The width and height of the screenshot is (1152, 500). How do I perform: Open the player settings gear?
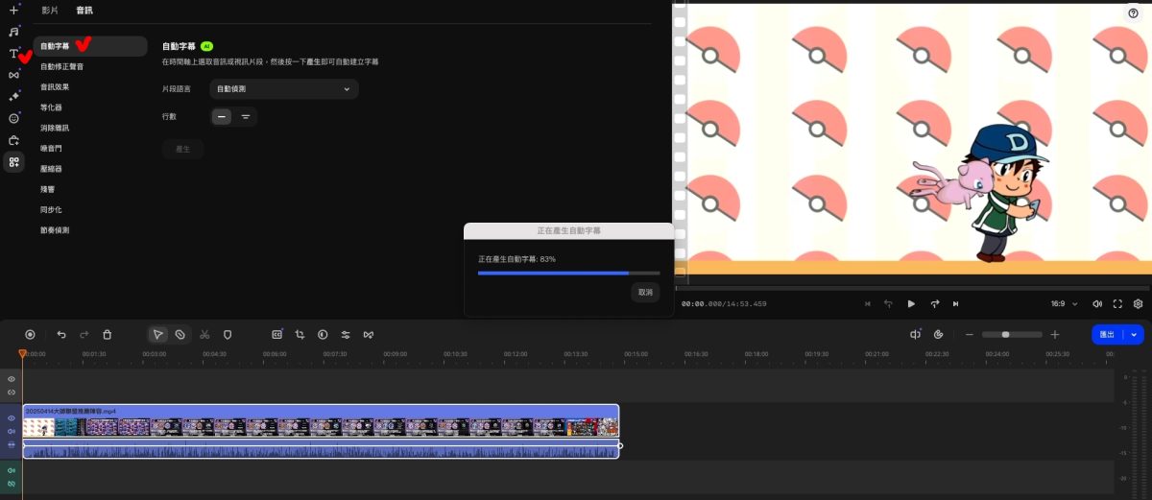(x=1139, y=303)
